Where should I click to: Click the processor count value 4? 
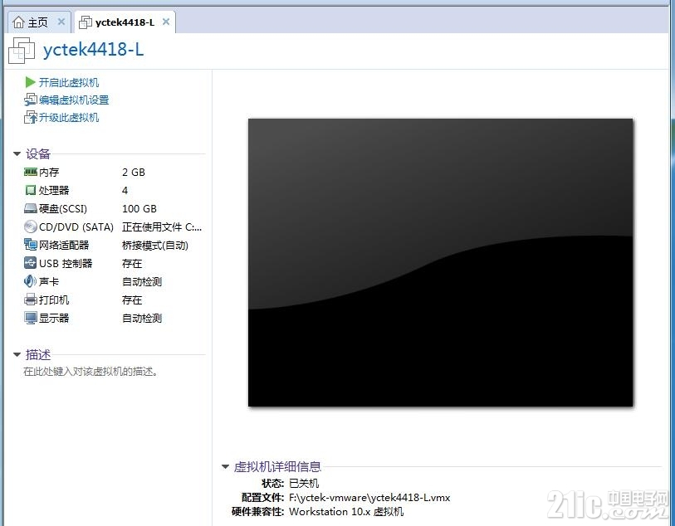click(125, 190)
